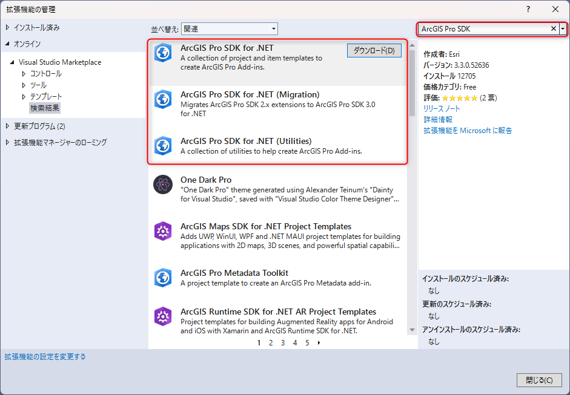Select the ツール tree item label
This screenshot has width=570, height=395.
coord(38,85)
